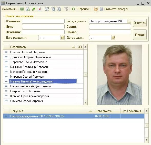Maximize the Справочник Посетители window
151x145 pixels.
tap(143, 3)
